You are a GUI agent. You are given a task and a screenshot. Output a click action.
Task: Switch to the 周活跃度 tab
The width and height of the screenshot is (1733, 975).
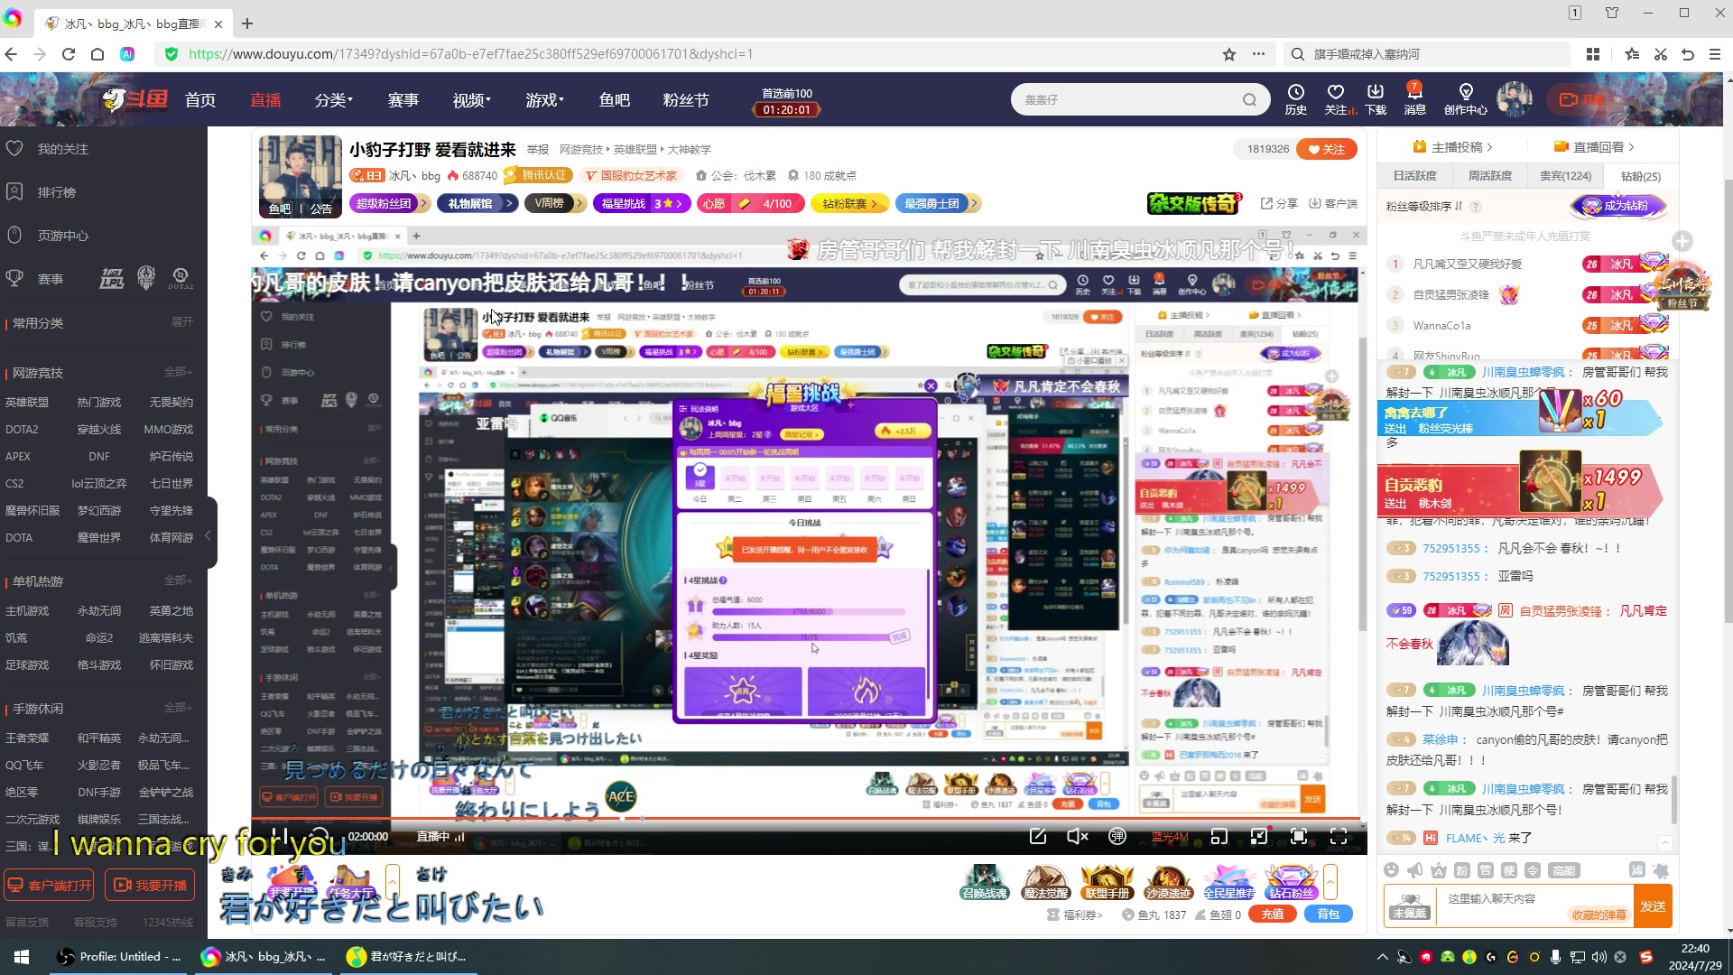pyautogui.click(x=1490, y=176)
